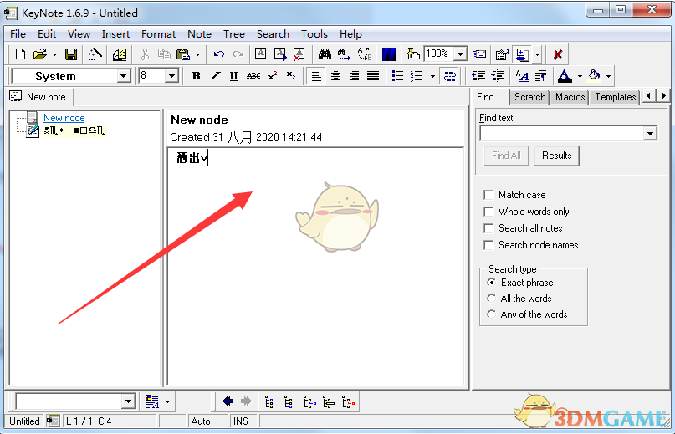This screenshot has width=675, height=434.
Task: Open the System font dropdown
Action: click(x=123, y=76)
